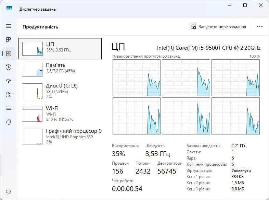Click the GPU mini graph thumbnail

click(x=32, y=137)
